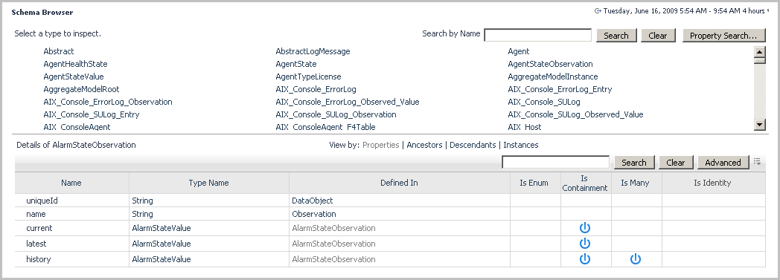Sort by the Type Name column
780x280 pixels.
pos(208,183)
